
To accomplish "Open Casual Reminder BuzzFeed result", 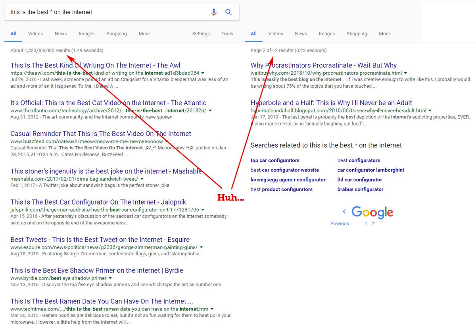I will coord(101,134).
